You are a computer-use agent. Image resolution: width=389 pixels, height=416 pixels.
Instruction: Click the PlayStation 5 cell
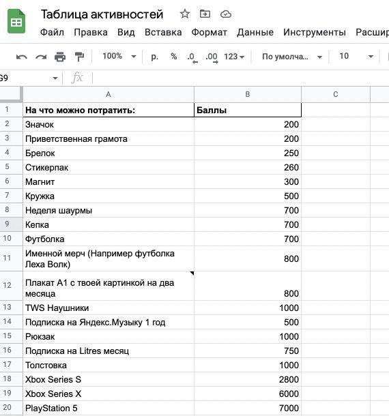point(109,408)
